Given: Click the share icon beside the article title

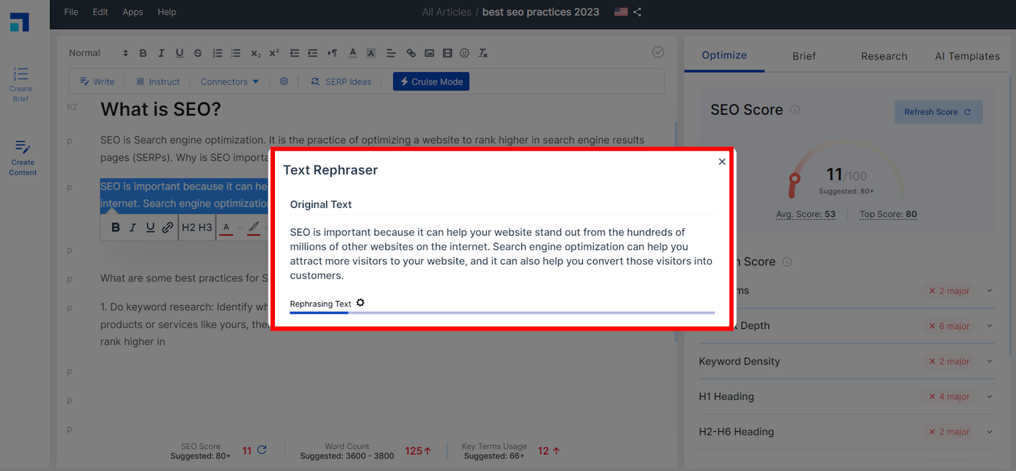Looking at the screenshot, I should pos(637,12).
